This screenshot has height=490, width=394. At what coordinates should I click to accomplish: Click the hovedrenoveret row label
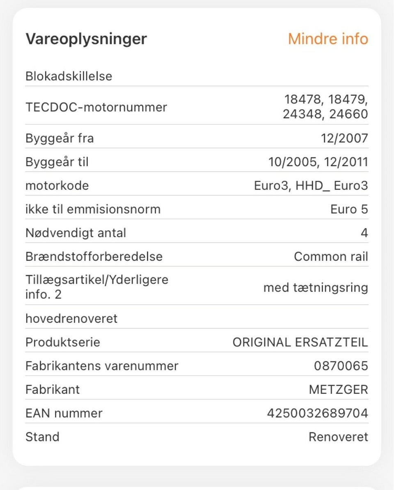tap(71, 318)
